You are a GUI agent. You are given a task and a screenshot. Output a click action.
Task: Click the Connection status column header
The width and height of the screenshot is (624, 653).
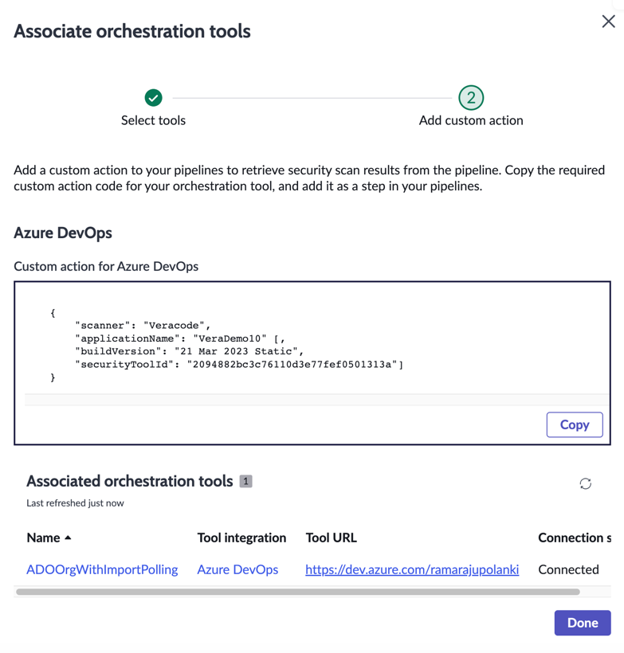point(575,538)
